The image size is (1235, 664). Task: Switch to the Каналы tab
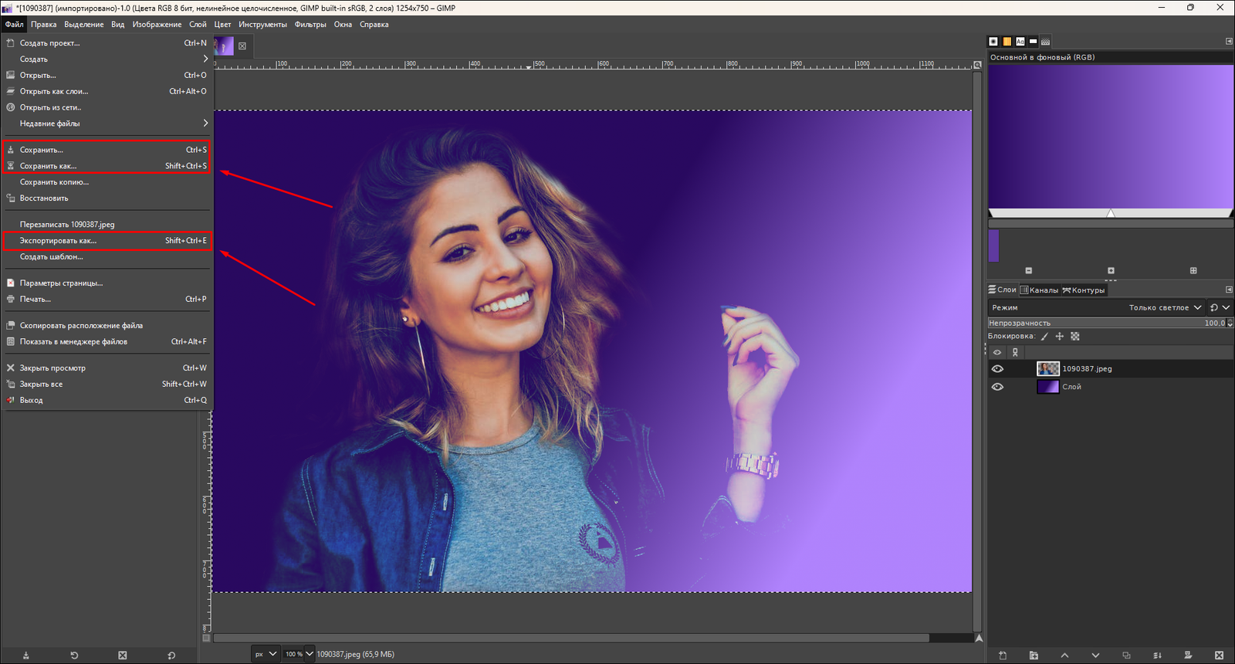pyautogui.click(x=1039, y=290)
